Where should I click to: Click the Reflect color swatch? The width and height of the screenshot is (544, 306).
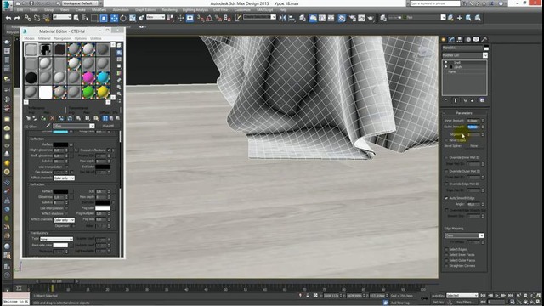coord(60,144)
